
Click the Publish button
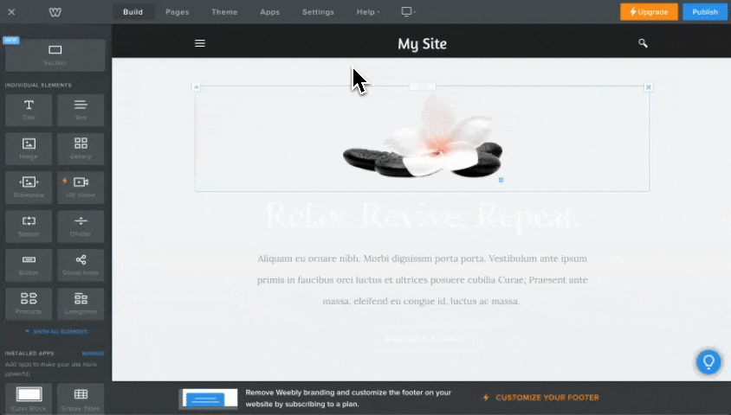pyautogui.click(x=705, y=12)
